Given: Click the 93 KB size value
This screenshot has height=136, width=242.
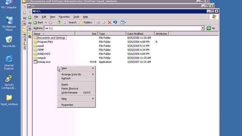Looking at the screenshot, I should click(93, 62).
